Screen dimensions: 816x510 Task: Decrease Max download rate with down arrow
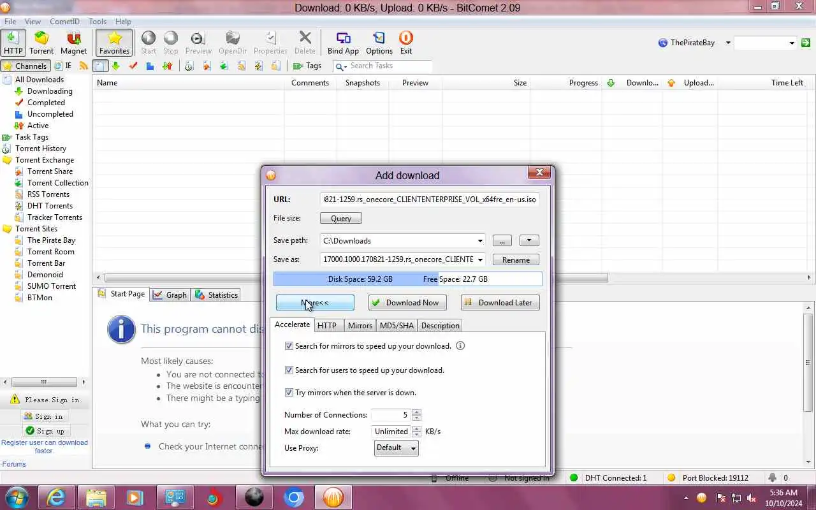pos(416,435)
